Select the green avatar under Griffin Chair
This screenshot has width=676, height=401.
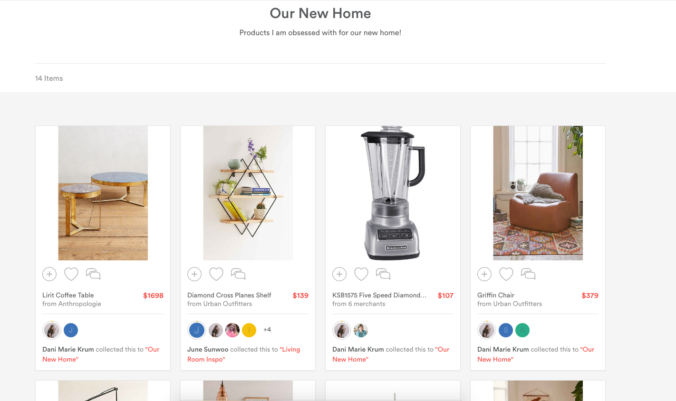pyautogui.click(x=522, y=330)
